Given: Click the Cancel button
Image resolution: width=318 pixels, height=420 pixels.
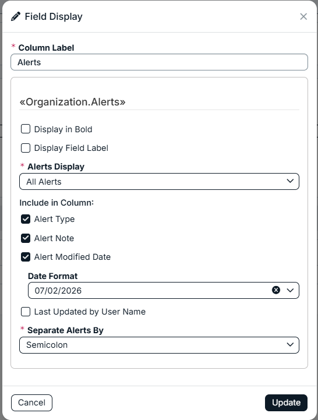Looking at the screenshot, I should tap(31, 403).
